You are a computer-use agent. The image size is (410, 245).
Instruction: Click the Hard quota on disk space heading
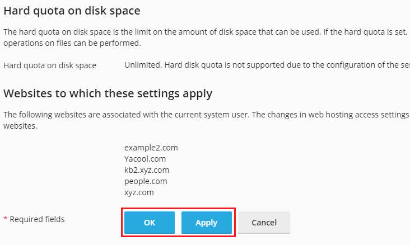pos(72,11)
